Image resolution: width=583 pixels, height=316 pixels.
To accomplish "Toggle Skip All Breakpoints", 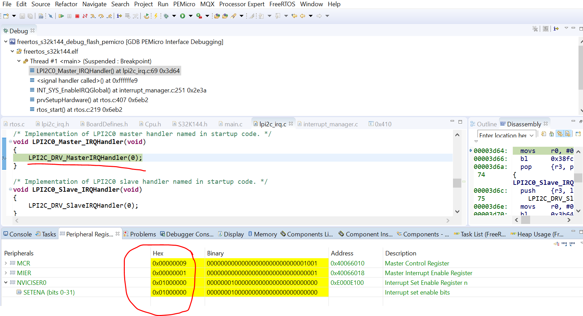I will click(50, 16).
